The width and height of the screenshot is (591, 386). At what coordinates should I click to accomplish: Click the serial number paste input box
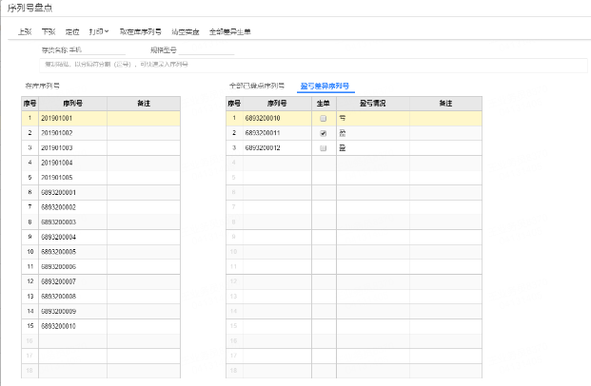coord(314,65)
